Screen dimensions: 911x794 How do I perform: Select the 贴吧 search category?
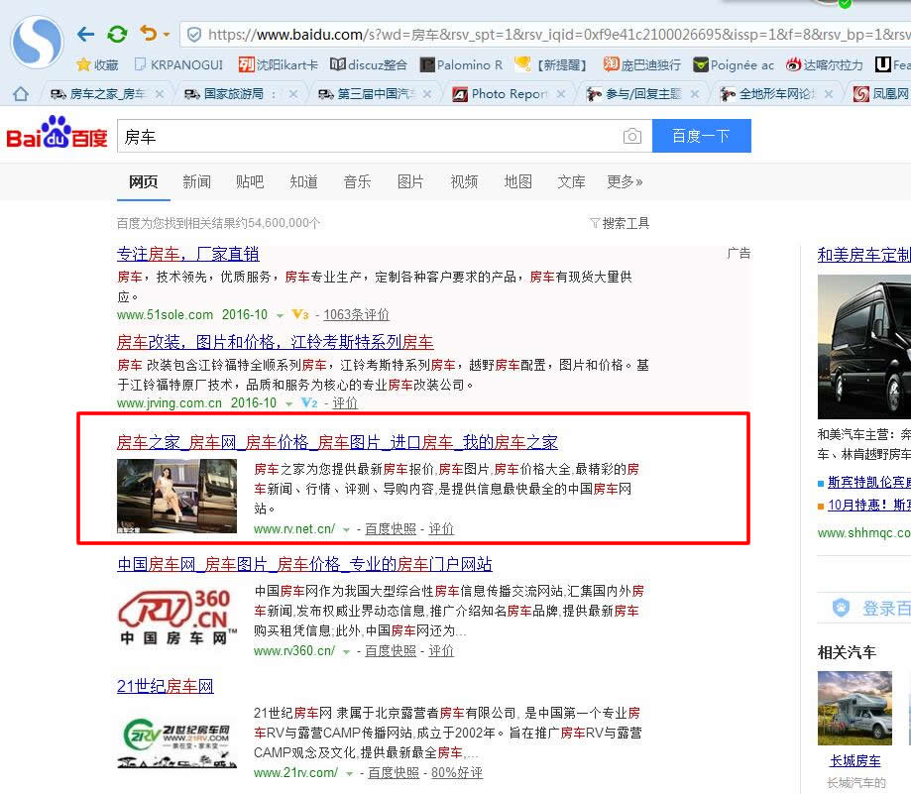[x=251, y=181]
